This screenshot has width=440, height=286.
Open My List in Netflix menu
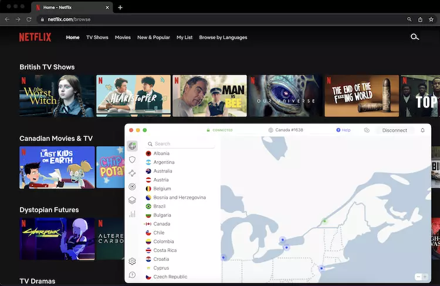tap(184, 37)
